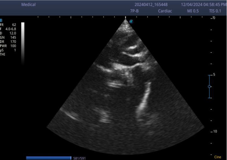Click the cine frame progress bar
Screen dimensions: 227x160
(x=48, y=158)
